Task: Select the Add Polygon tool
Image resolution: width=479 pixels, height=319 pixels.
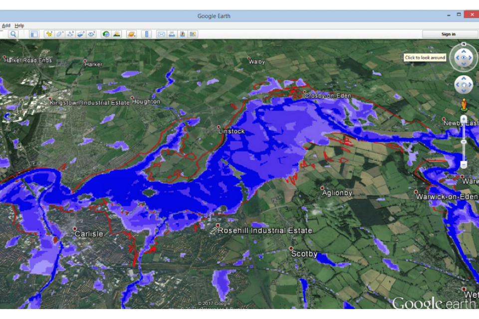Action: tap(59, 34)
